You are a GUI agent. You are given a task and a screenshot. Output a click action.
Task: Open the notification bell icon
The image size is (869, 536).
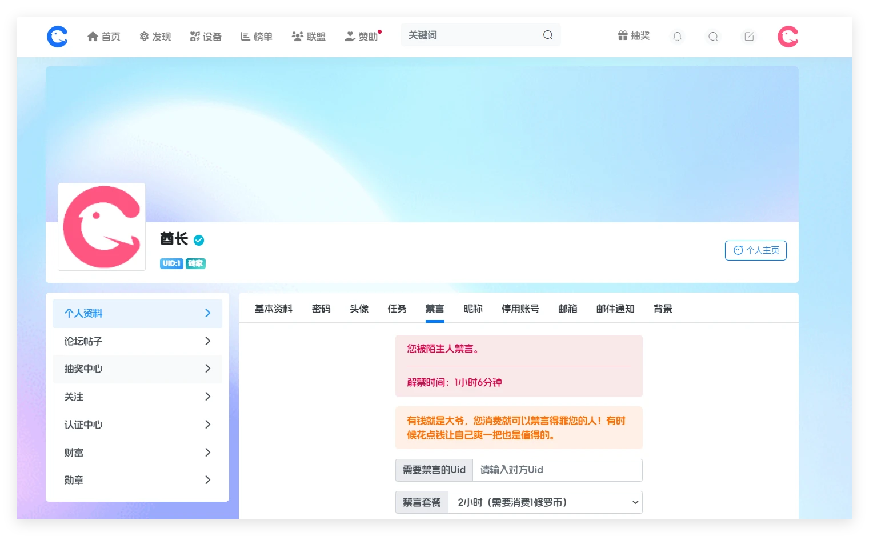[677, 37]
